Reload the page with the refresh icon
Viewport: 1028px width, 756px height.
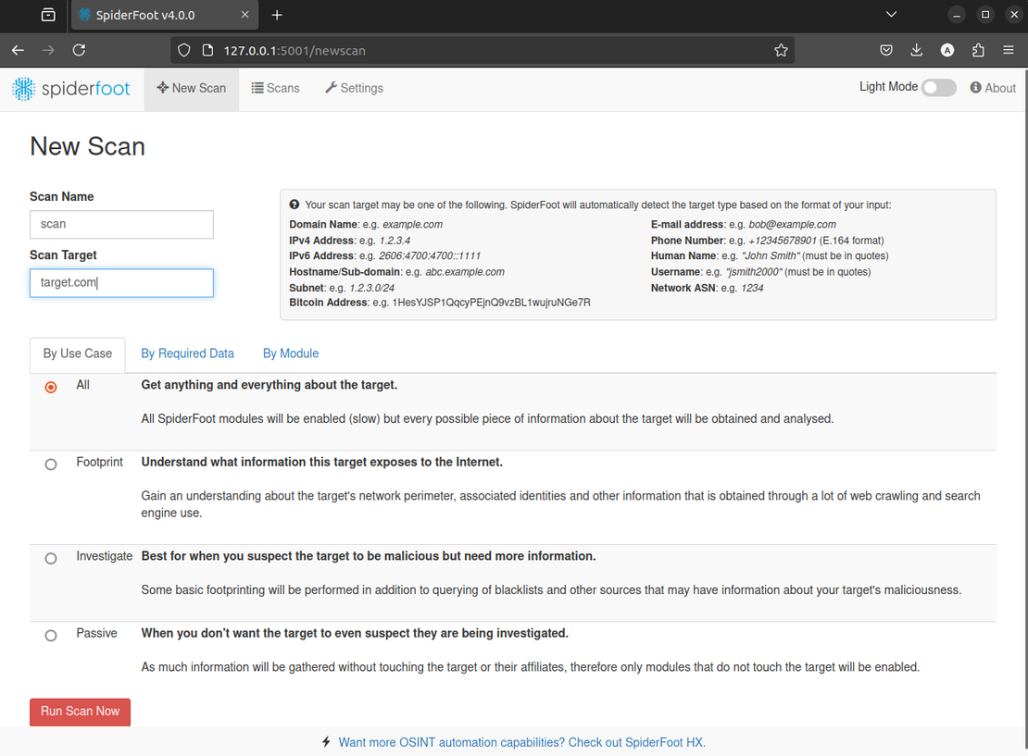coord(79,50)
